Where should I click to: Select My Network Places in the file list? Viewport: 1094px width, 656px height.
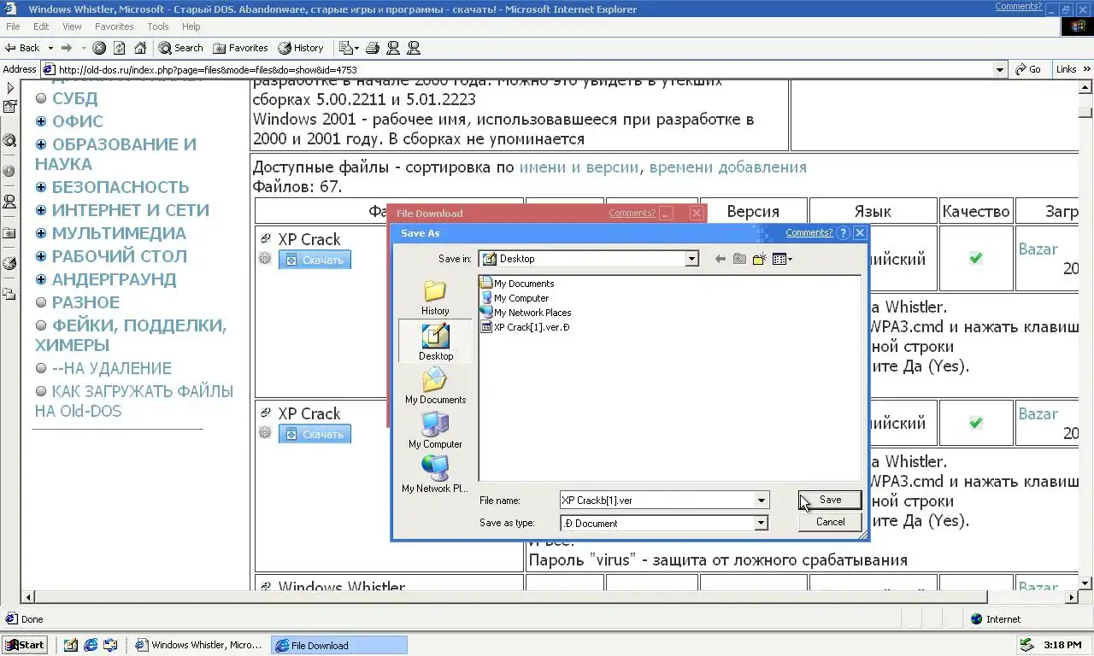[x=526, y=313]
